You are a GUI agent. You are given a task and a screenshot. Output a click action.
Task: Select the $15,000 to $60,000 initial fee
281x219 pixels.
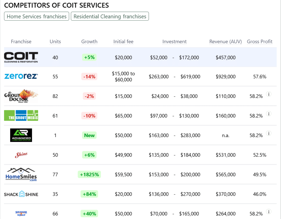pyautogui.click(x=123, y=76)
